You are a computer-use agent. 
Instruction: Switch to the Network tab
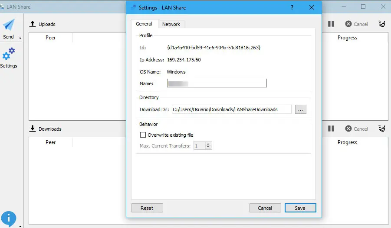(x=171, y=24)
